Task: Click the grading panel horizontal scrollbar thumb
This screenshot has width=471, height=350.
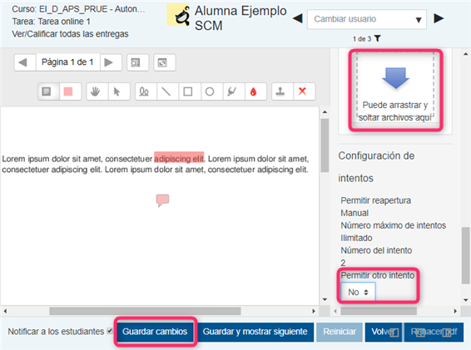Action: [379, 311]
